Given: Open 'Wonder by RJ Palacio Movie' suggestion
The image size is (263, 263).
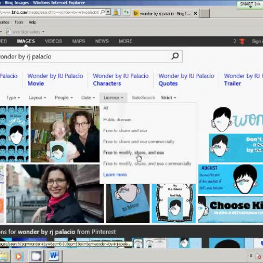Looking at the screenshot, I should 55,79.
